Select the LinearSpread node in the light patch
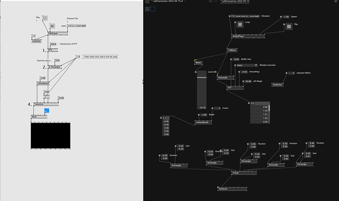Screen dimensions: 339x201 pyautogui.click(x=43, y=84)
